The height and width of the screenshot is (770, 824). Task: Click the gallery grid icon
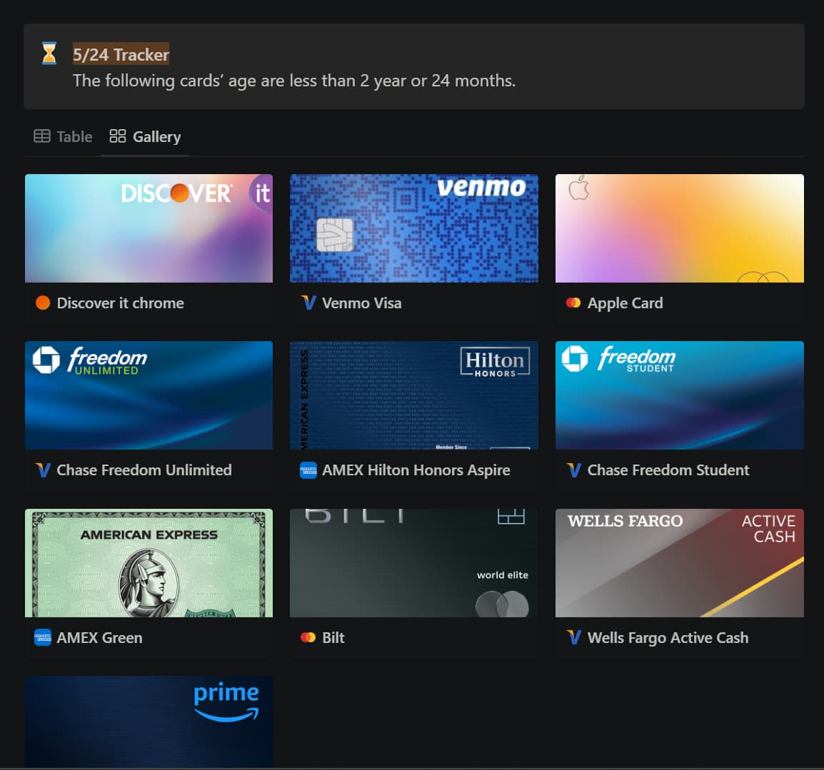[117, 136]
